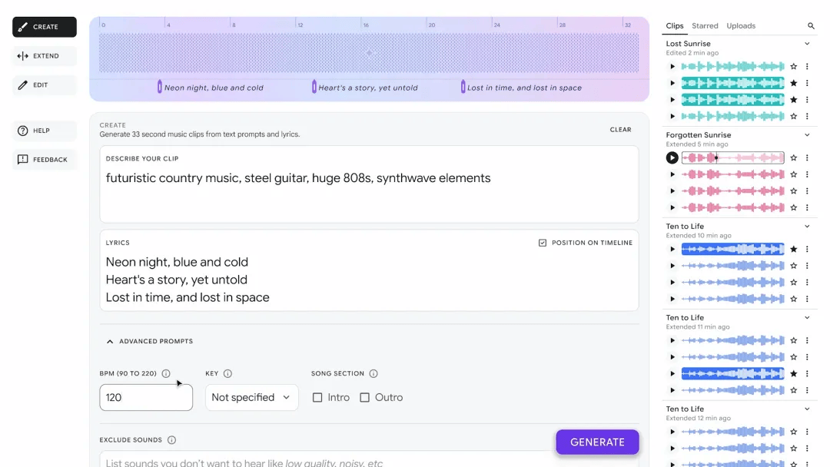Open more options for fourth Lost Sunrise clip
This screenshot has width=830, height=467.
pos(807,116)
